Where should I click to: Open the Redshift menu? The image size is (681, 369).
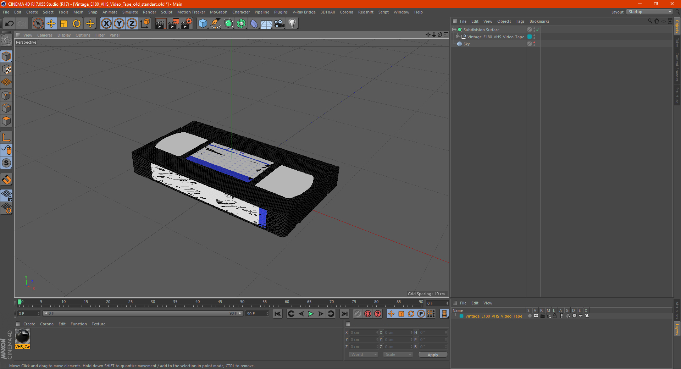point(366,12)
